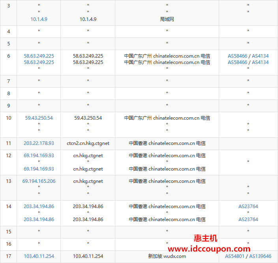Open the 69.194.165.206 IP link
Image resolution: width=278 pixels, height=263 pixels.
point(39,181)
